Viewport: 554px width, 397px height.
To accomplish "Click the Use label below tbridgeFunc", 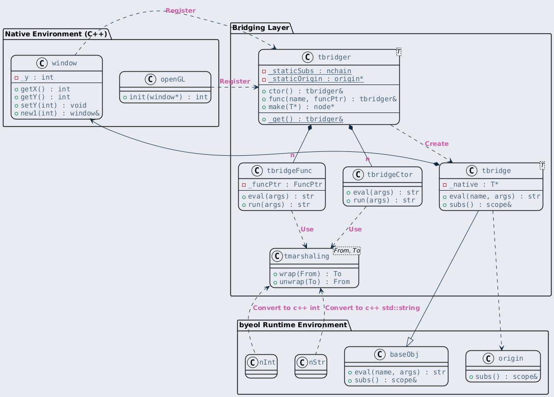I will (x=307, y=229).
